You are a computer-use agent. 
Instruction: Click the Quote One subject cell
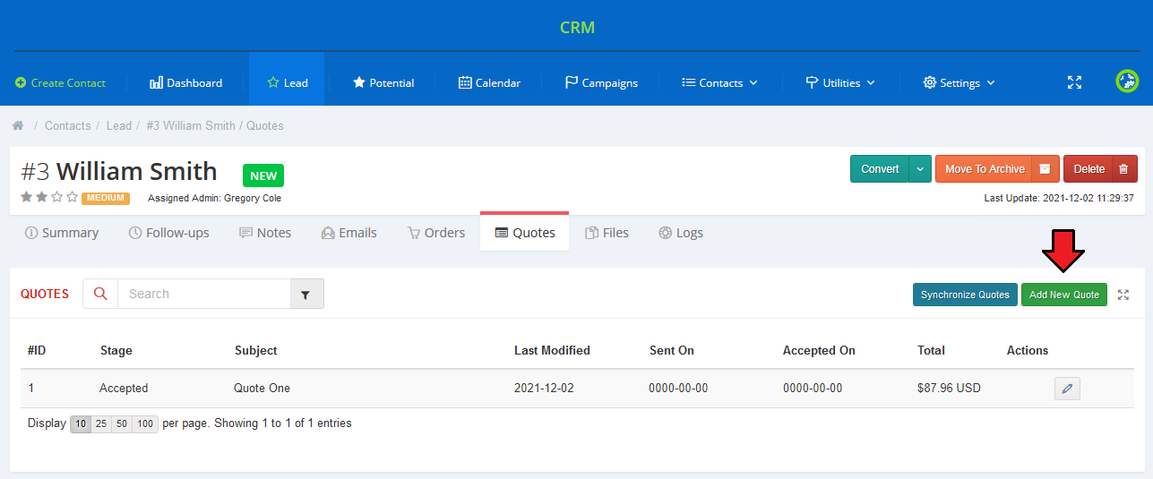262,389
